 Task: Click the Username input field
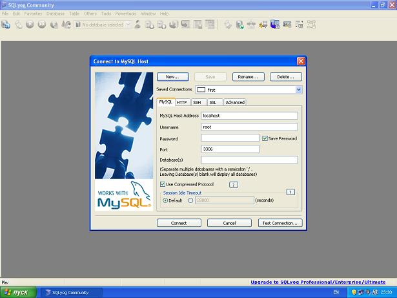click(x=249, y=127)
